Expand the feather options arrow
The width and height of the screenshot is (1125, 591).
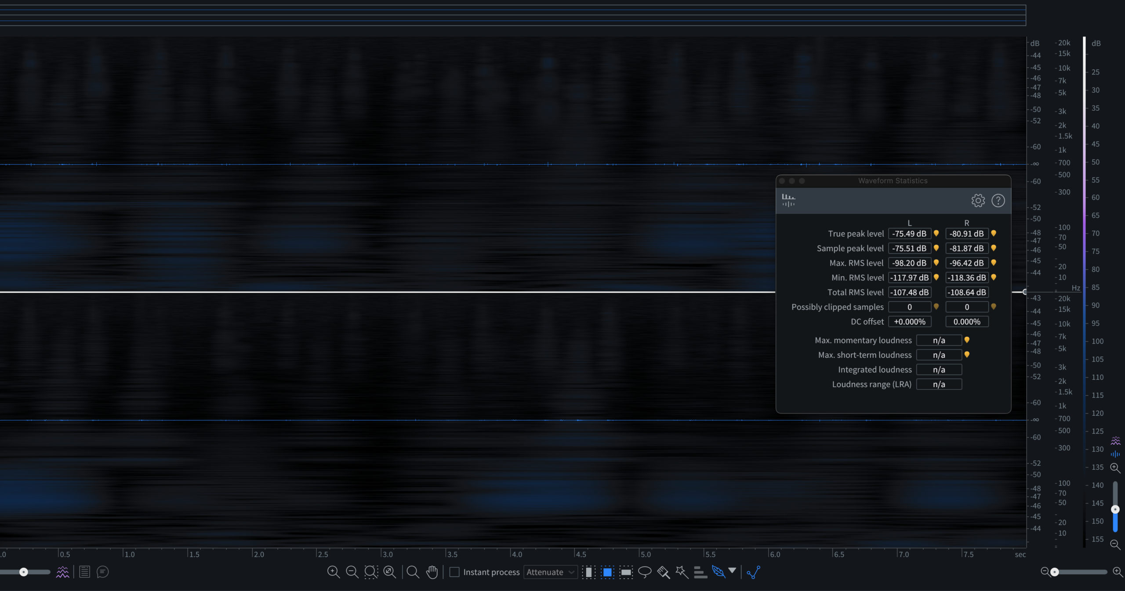[732, 570]
